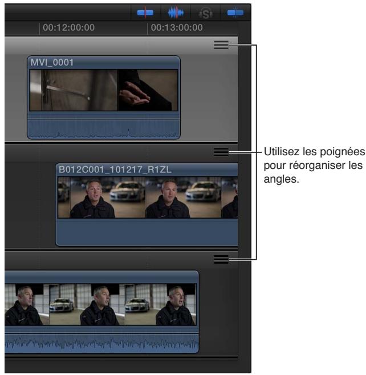Click the audio waveform of the bottom clip

point(101,342)
